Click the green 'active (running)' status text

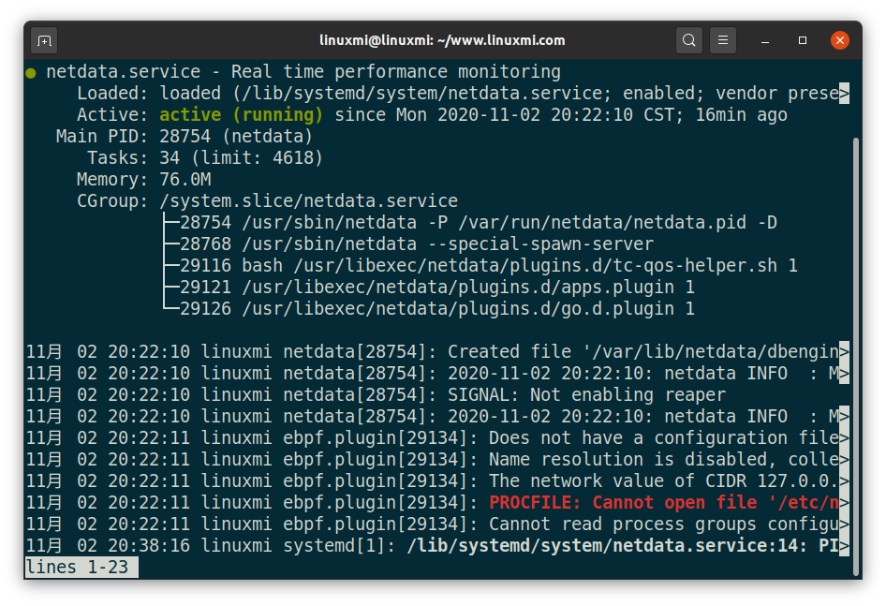tap(241, 115)
